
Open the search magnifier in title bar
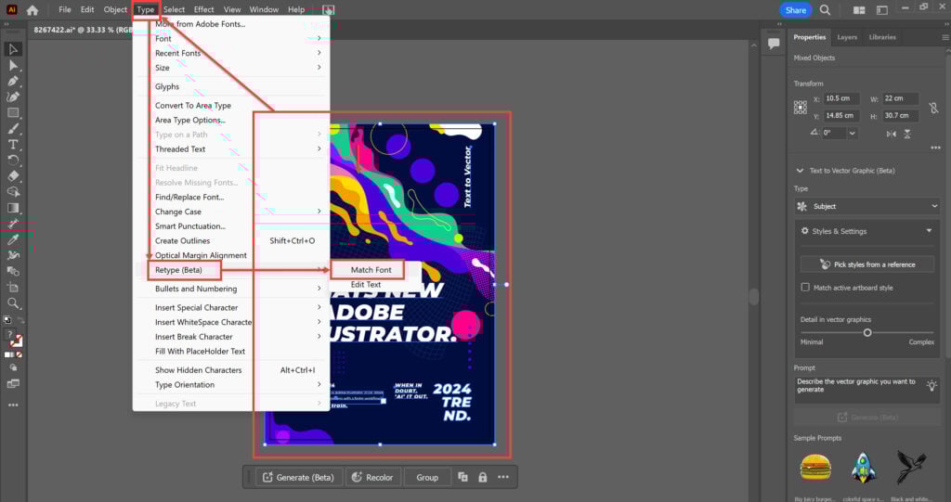(825, 9)
